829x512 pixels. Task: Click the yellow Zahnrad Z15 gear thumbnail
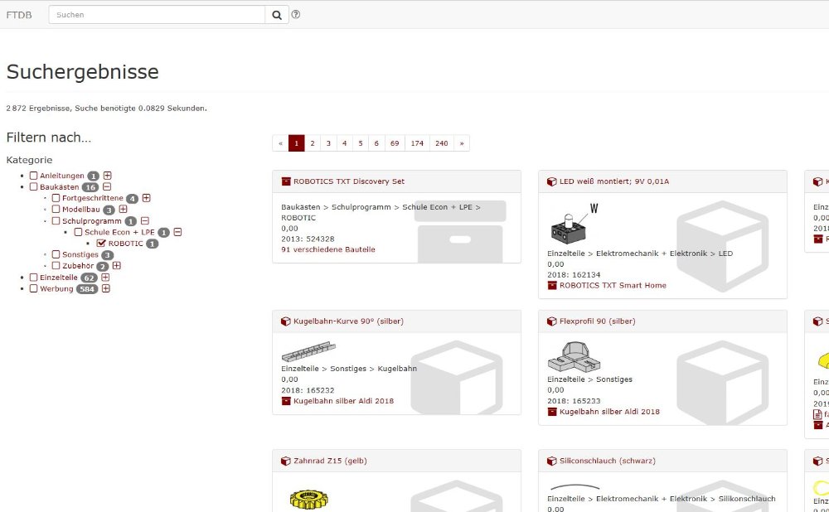tap(308, 499)
